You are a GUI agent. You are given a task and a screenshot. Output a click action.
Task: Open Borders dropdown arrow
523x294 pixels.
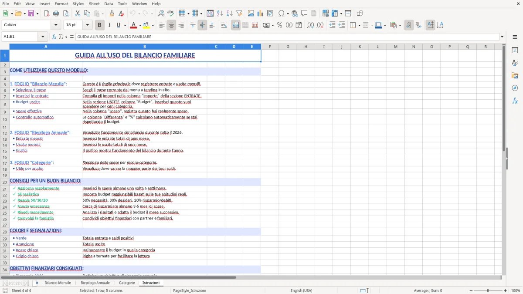pyautogui.click(x=359, y=25)
